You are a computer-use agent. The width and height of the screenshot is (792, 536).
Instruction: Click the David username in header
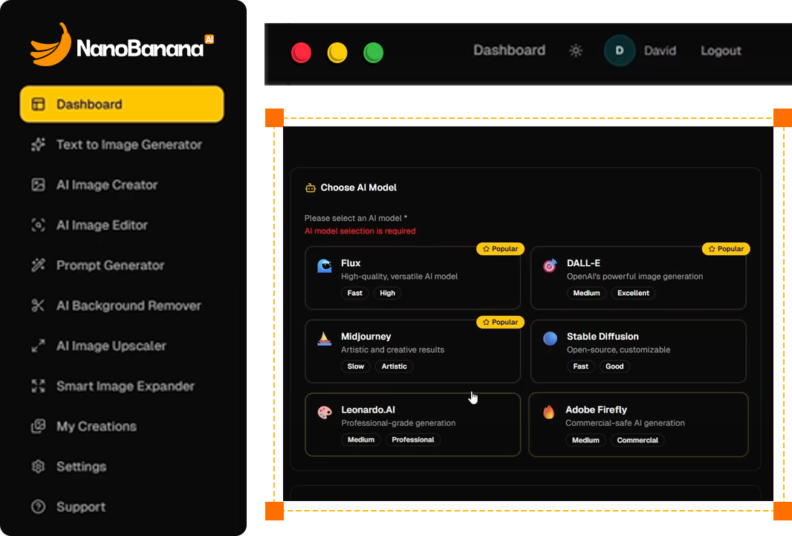coord(660,51)
